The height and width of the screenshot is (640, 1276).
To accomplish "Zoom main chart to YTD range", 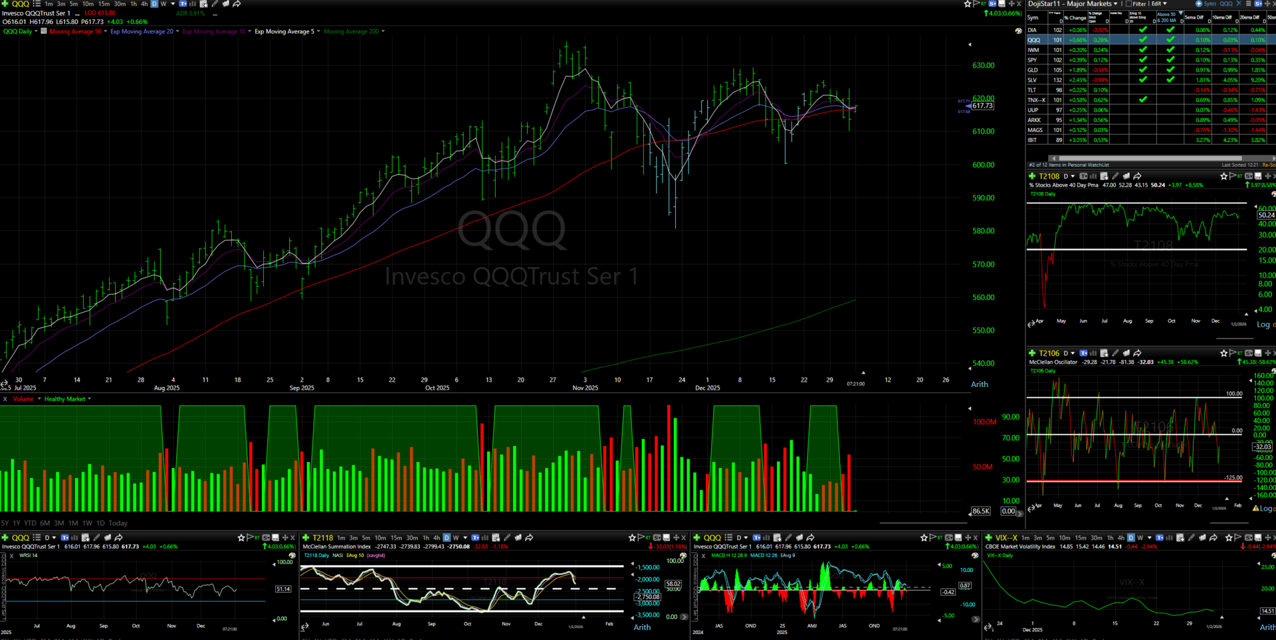I will click(30, 523).
